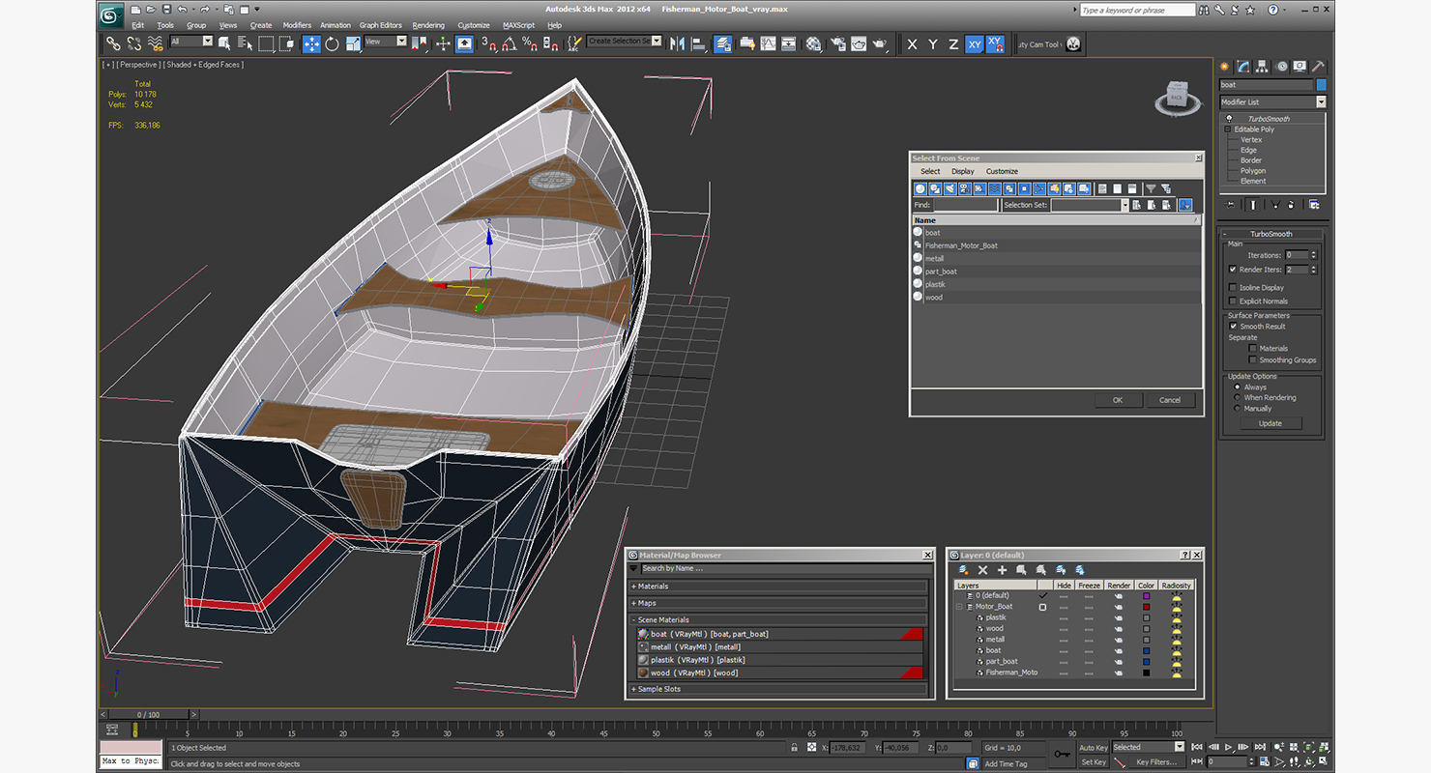Toggle the Render Iters checkbox
The height and width of the screenshot is (773, 1431).
(1233, 270)
